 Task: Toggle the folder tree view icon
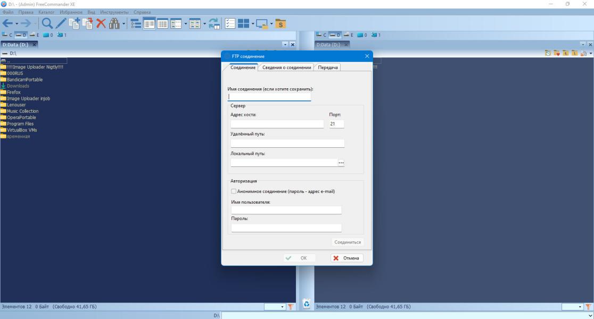[136, 24]
